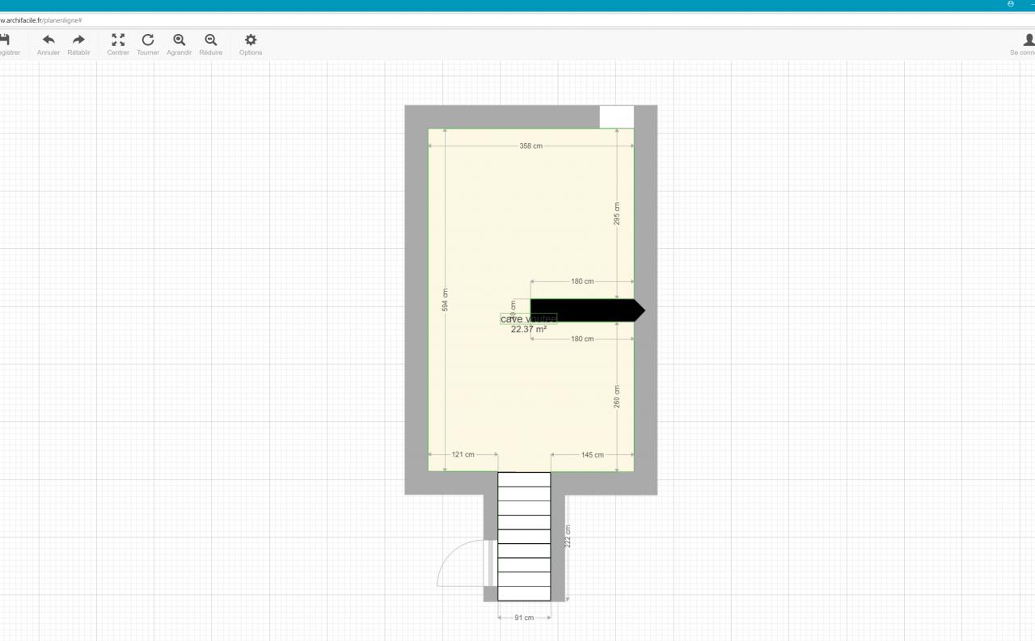Click the "91 cm" stair width dimension
This screenshot has width=1035, height=641.
(524, 618)
